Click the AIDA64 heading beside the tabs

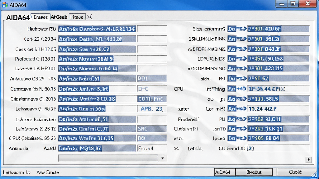tap(18, 18)
